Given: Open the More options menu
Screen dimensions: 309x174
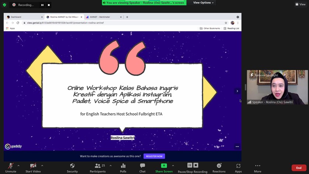Looking at the screenshot, I should click(258, 168).
